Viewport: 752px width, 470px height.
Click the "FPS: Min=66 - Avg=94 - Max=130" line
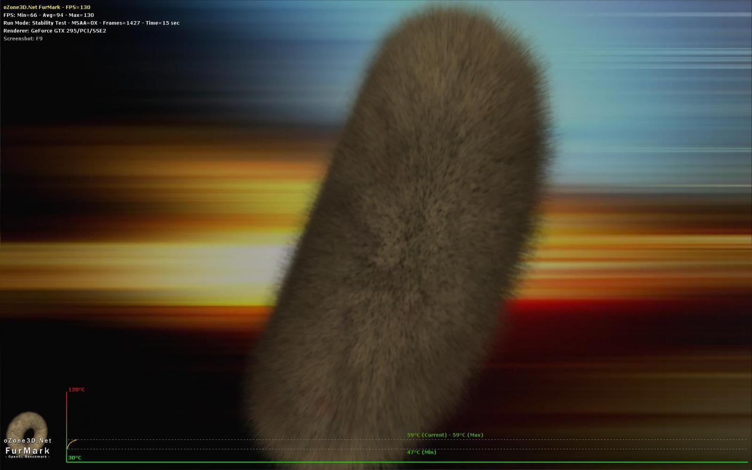[x=49, y=15]
